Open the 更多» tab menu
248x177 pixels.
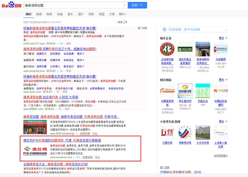point(123,14)
